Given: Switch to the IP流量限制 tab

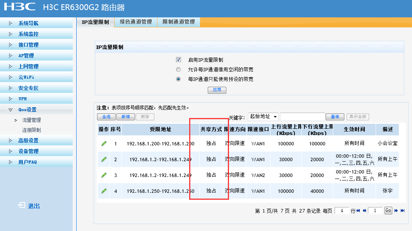Looking at the screenshot, I should tap(96, 22).
